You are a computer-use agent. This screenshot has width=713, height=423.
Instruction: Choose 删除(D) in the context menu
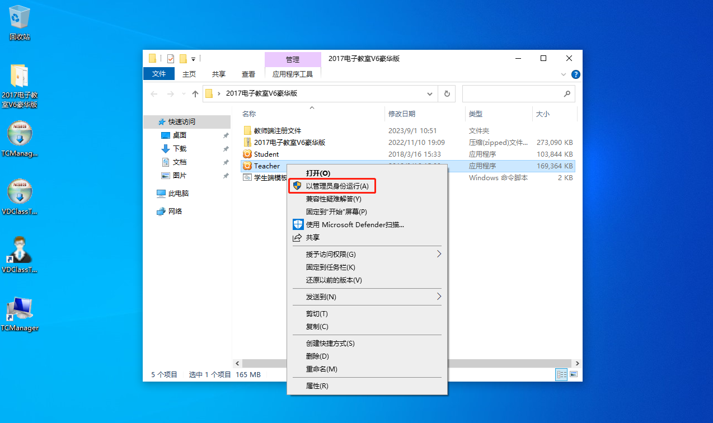click(x=367, y=356)
